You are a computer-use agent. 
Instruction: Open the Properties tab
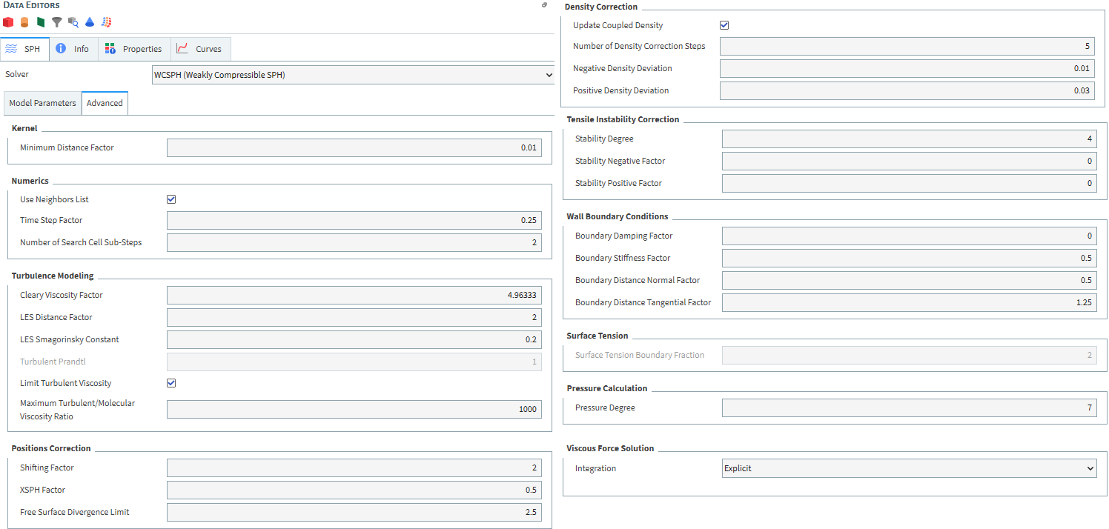133,49
